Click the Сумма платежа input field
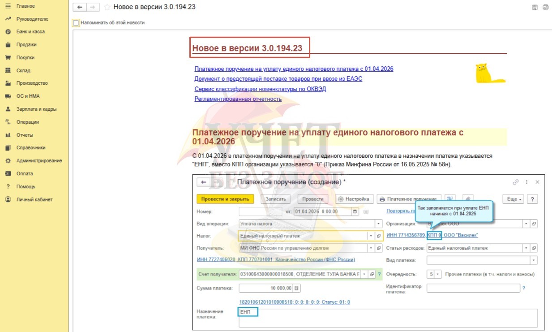 pyautogui.click(x=266, y=288)
